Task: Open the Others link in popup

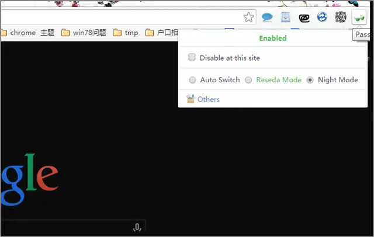Action: (x=208, y=99)
